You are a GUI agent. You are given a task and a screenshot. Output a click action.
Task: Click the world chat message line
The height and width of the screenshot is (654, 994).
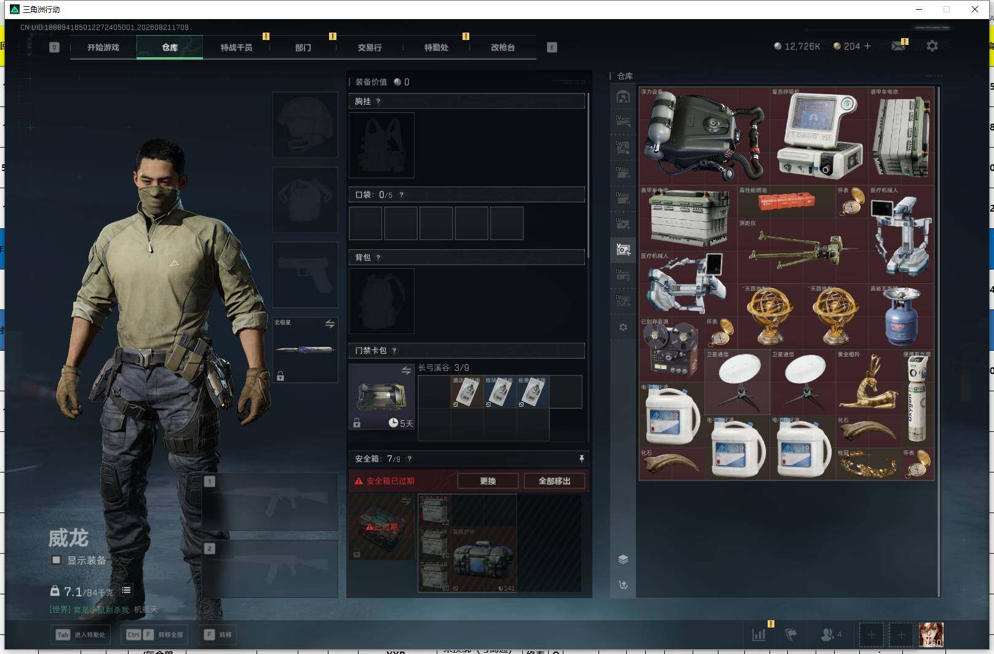point(104,610)
